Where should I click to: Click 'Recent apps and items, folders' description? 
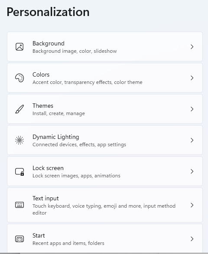[x=68, y=243]
